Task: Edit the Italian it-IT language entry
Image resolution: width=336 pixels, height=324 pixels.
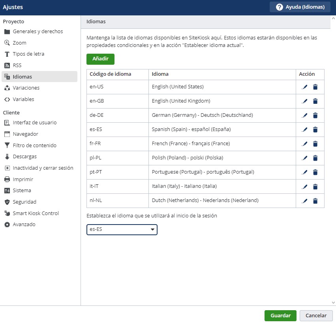Action: tap(304, 187)
